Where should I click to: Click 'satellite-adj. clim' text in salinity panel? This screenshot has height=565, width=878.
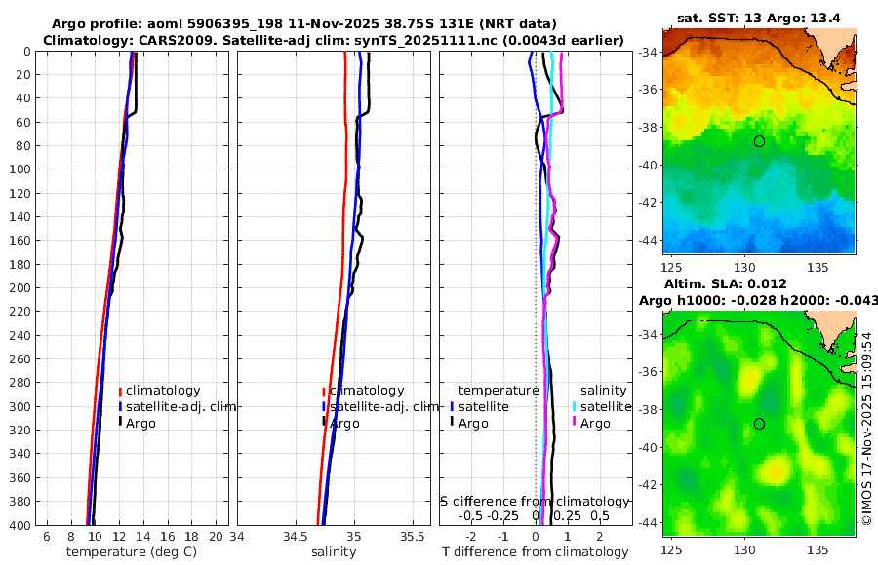tap(384, 406)
